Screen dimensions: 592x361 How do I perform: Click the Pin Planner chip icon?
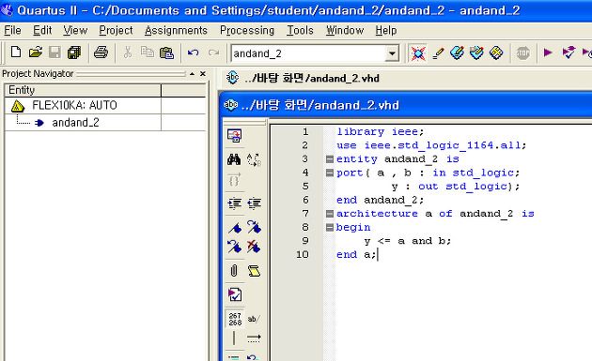tap(458, 53)
